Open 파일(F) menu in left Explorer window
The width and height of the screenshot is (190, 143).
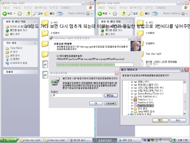coord(6,8)
